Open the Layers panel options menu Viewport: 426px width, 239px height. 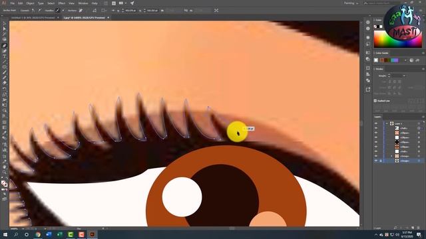coord(423,117)
